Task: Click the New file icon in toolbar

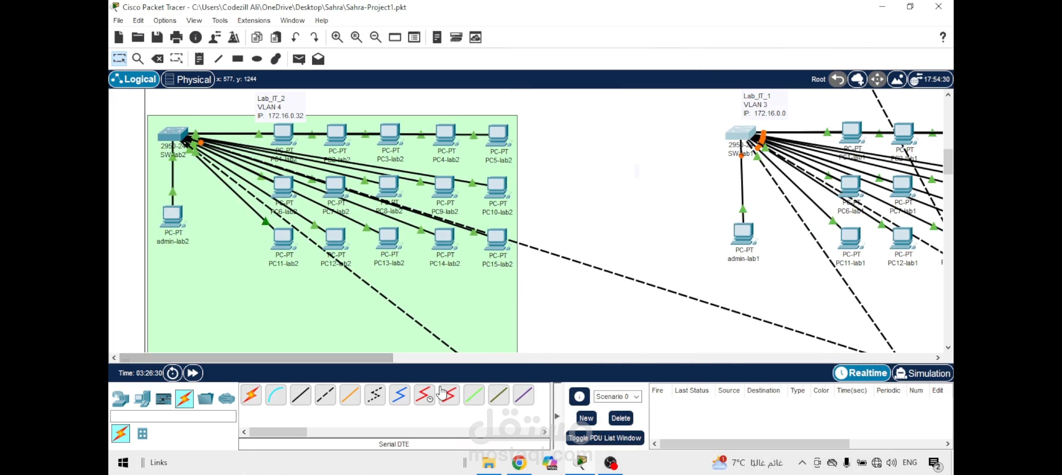Action: 119,37
